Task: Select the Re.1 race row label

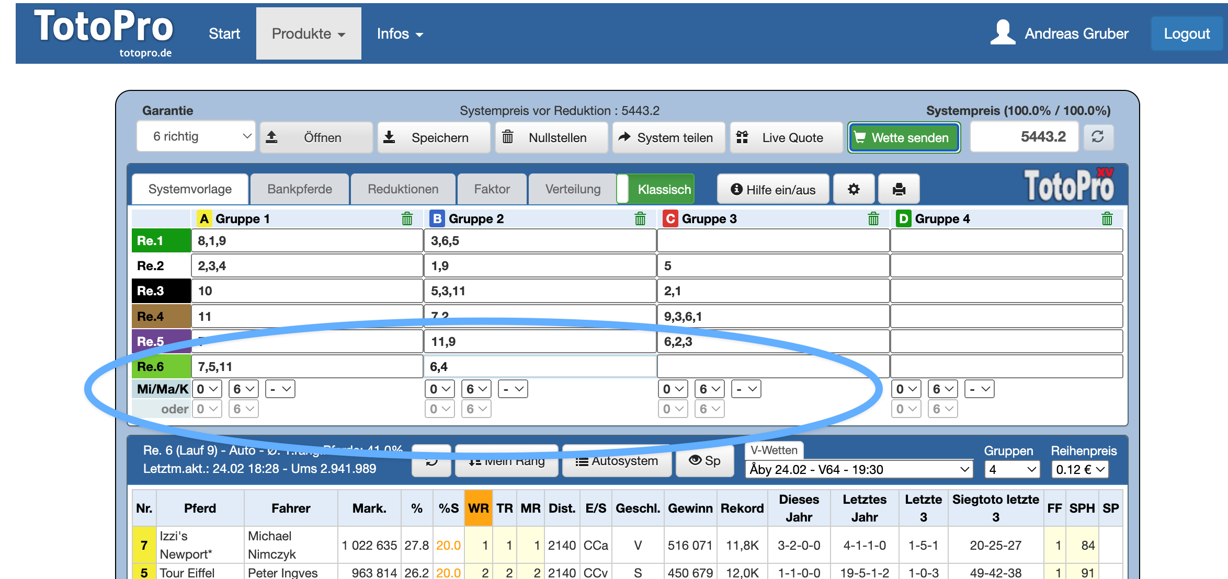Action: pos(161,241)
